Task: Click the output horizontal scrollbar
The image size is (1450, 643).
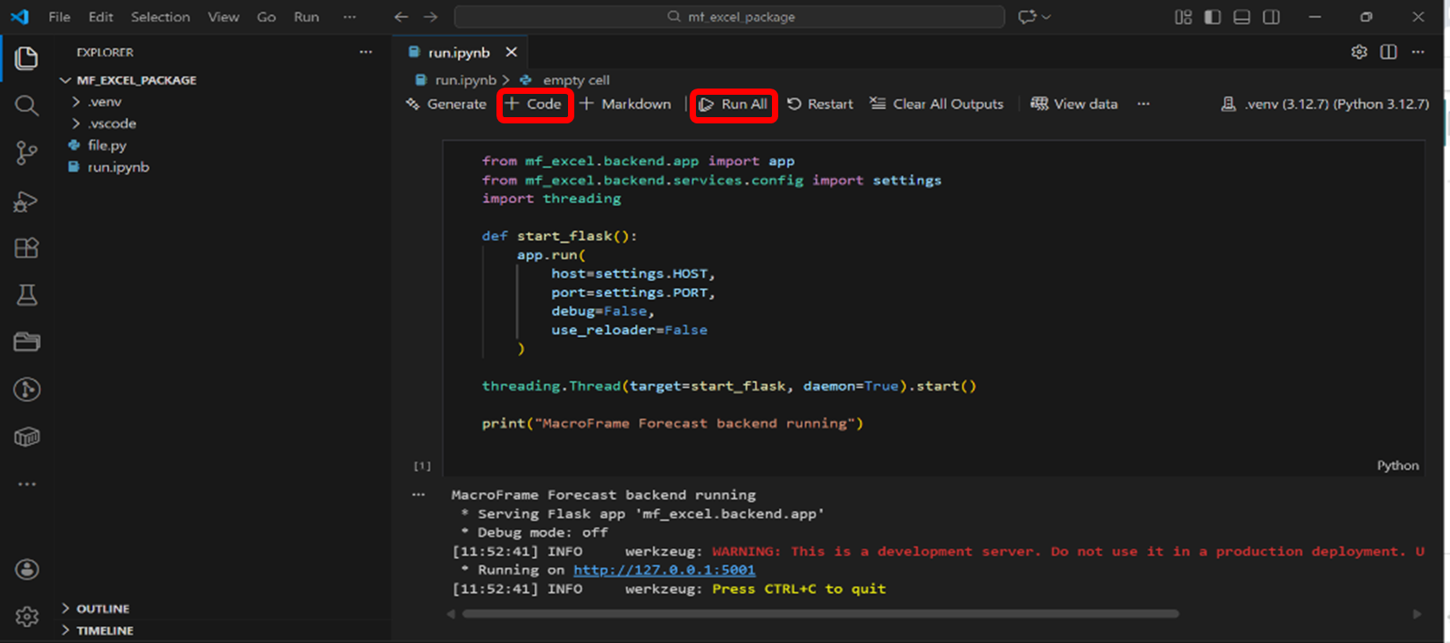Action: (x=820, y=613)
